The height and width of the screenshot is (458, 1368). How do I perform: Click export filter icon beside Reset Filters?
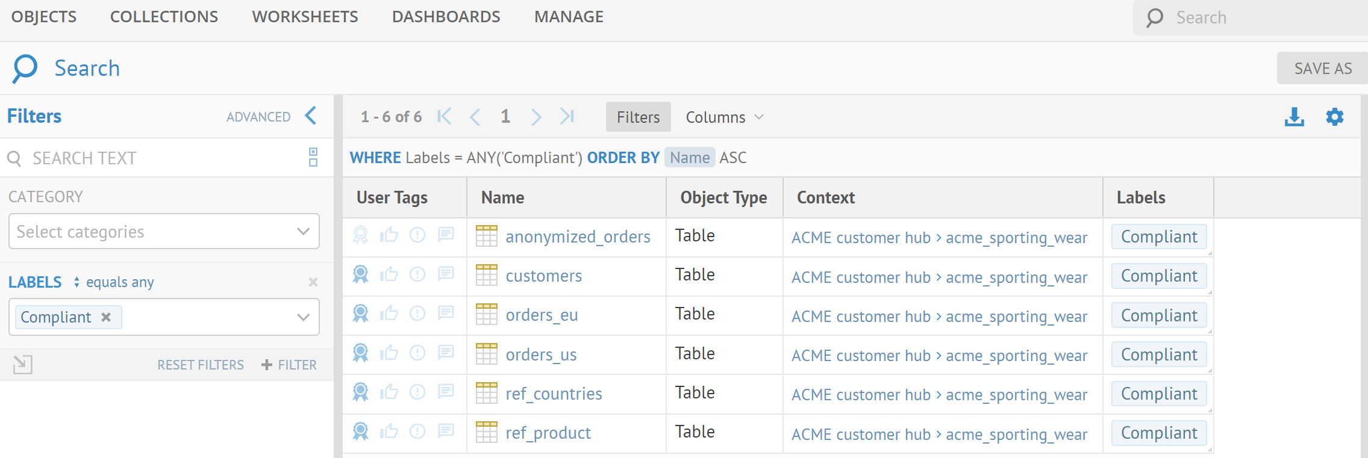[x=23, y=364]
